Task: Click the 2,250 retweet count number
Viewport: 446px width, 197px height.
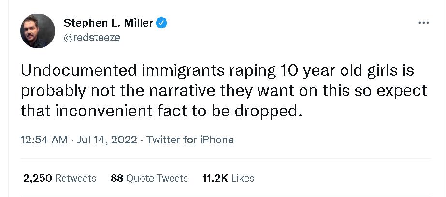Action: point(38,178)
